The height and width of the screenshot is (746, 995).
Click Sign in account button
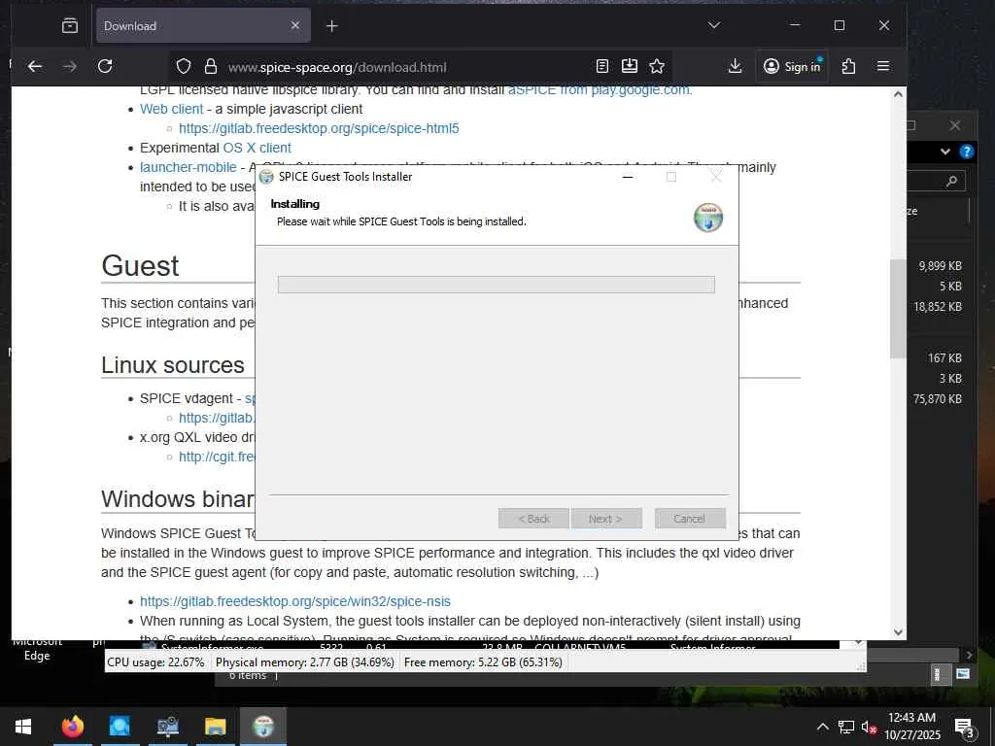pyautogui.click(x=792, y=67)
